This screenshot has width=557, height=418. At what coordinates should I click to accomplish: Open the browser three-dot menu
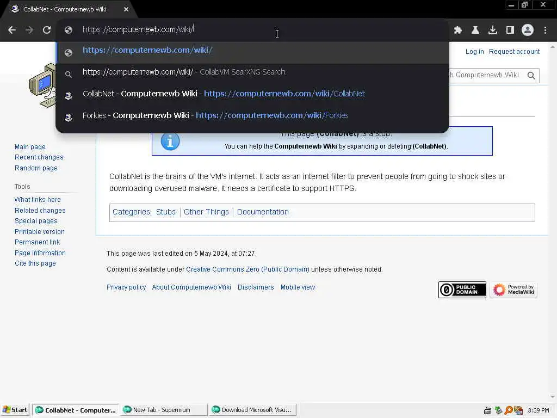[545, 30]
